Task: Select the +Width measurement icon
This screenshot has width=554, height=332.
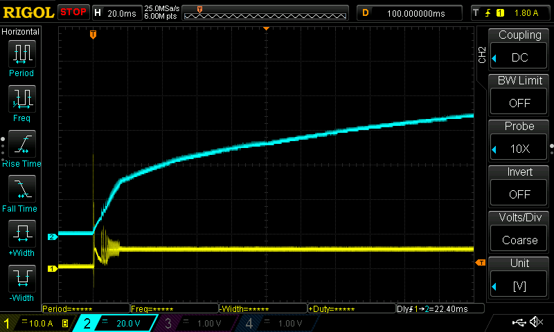Action: pos(22,234)
